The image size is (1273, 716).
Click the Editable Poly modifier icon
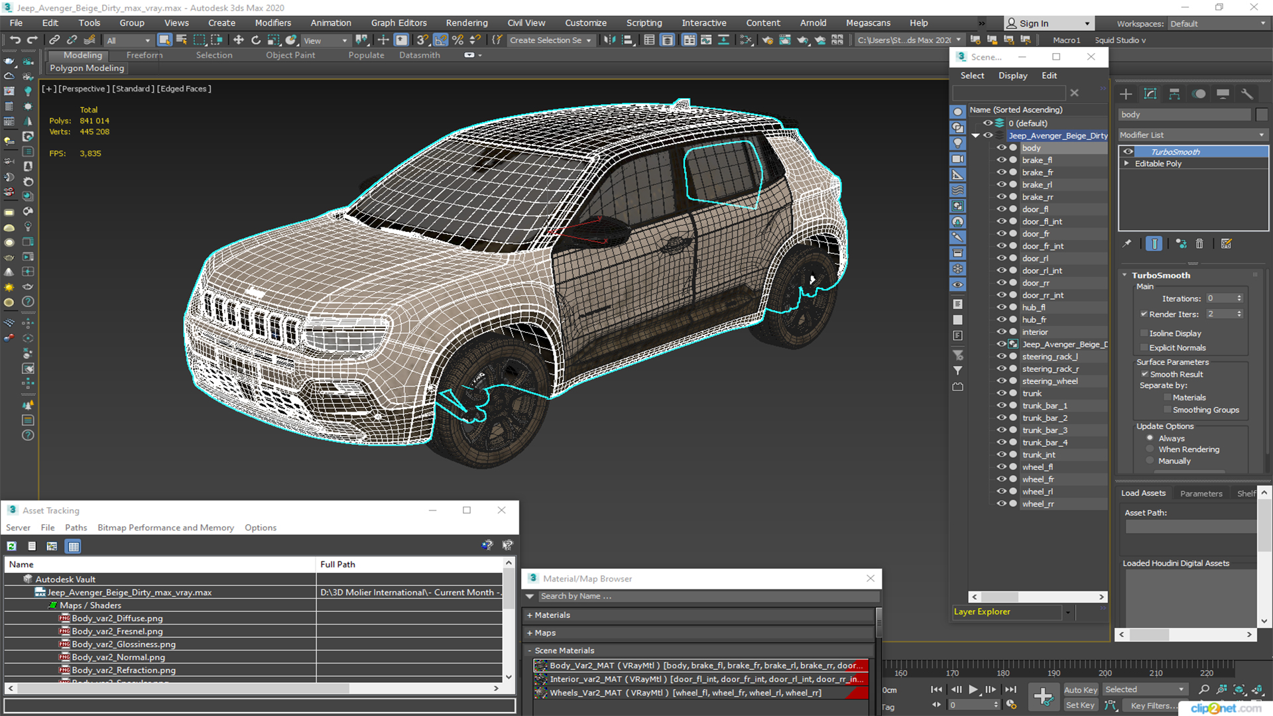tap(1128, 164)
